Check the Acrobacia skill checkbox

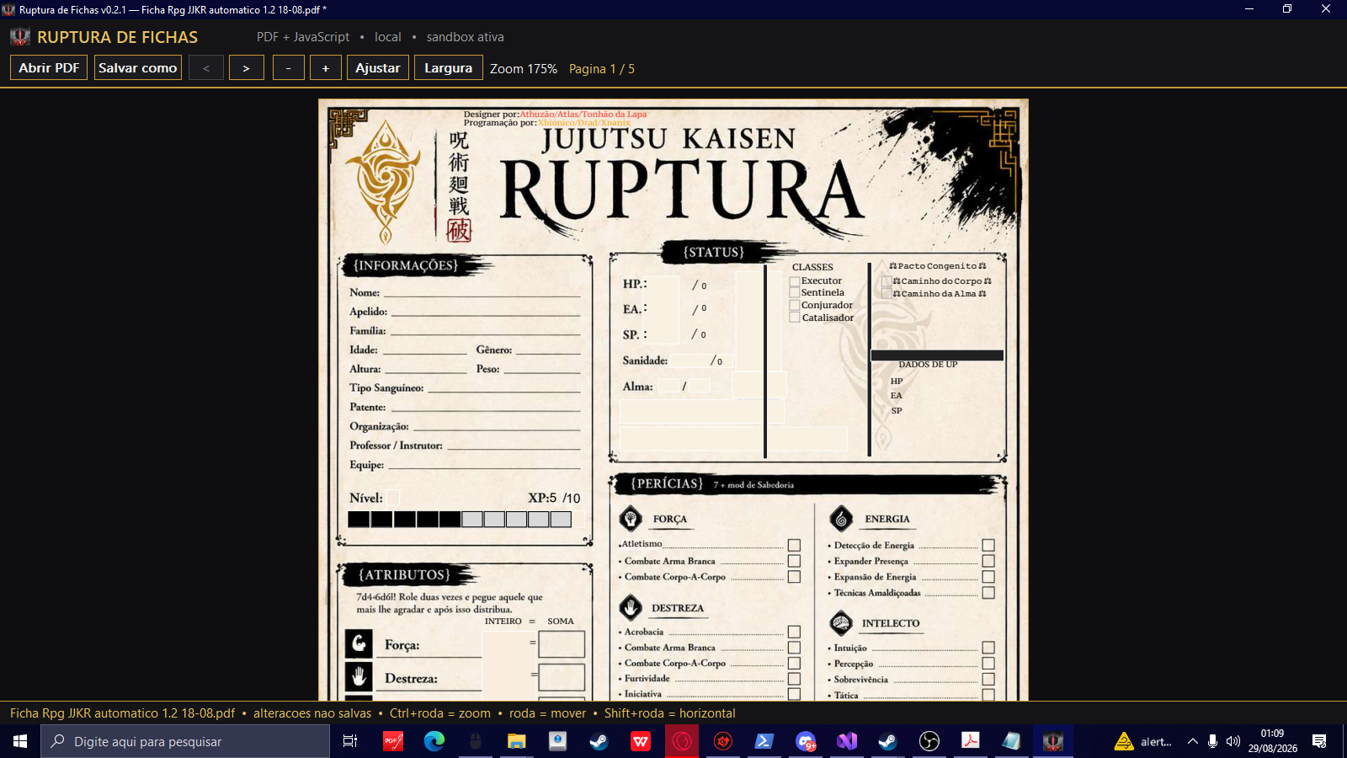(x=794, y=632)
